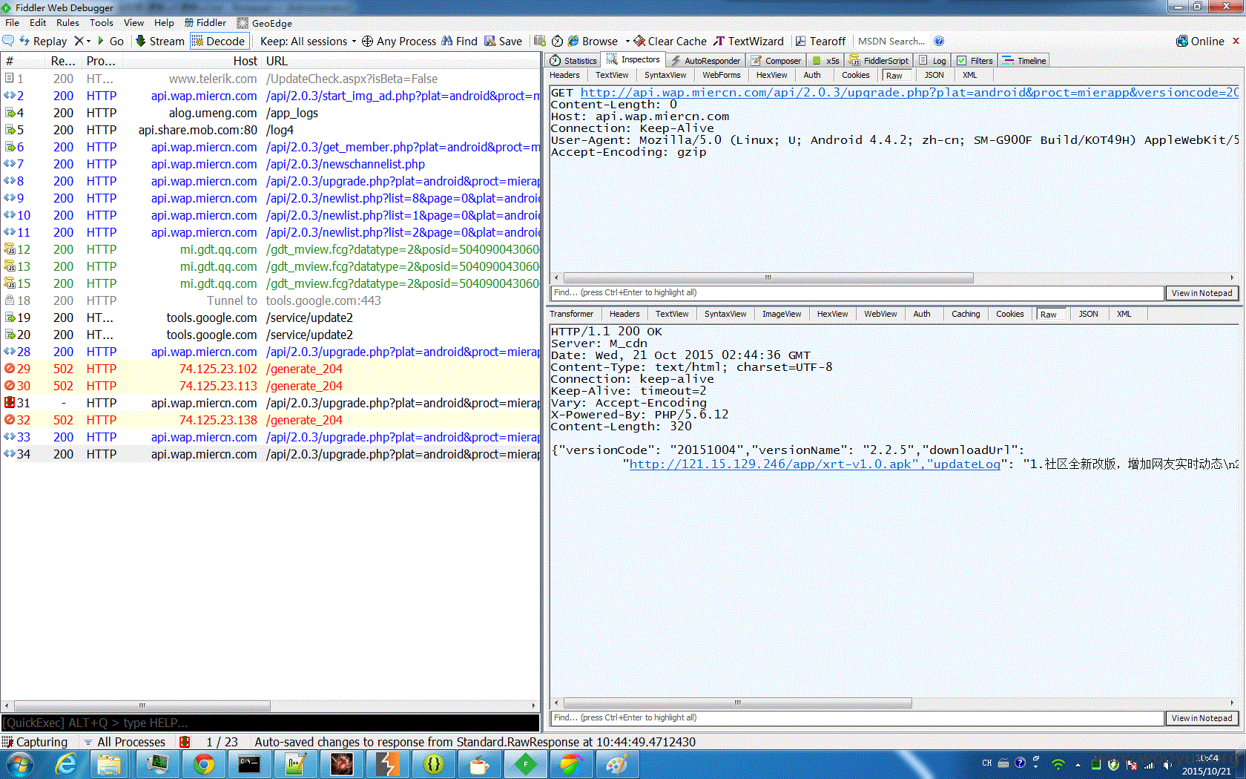1246x779 pixels.
Task: Click response pane View in Notepad button
Action: (x=1201, y=718)
